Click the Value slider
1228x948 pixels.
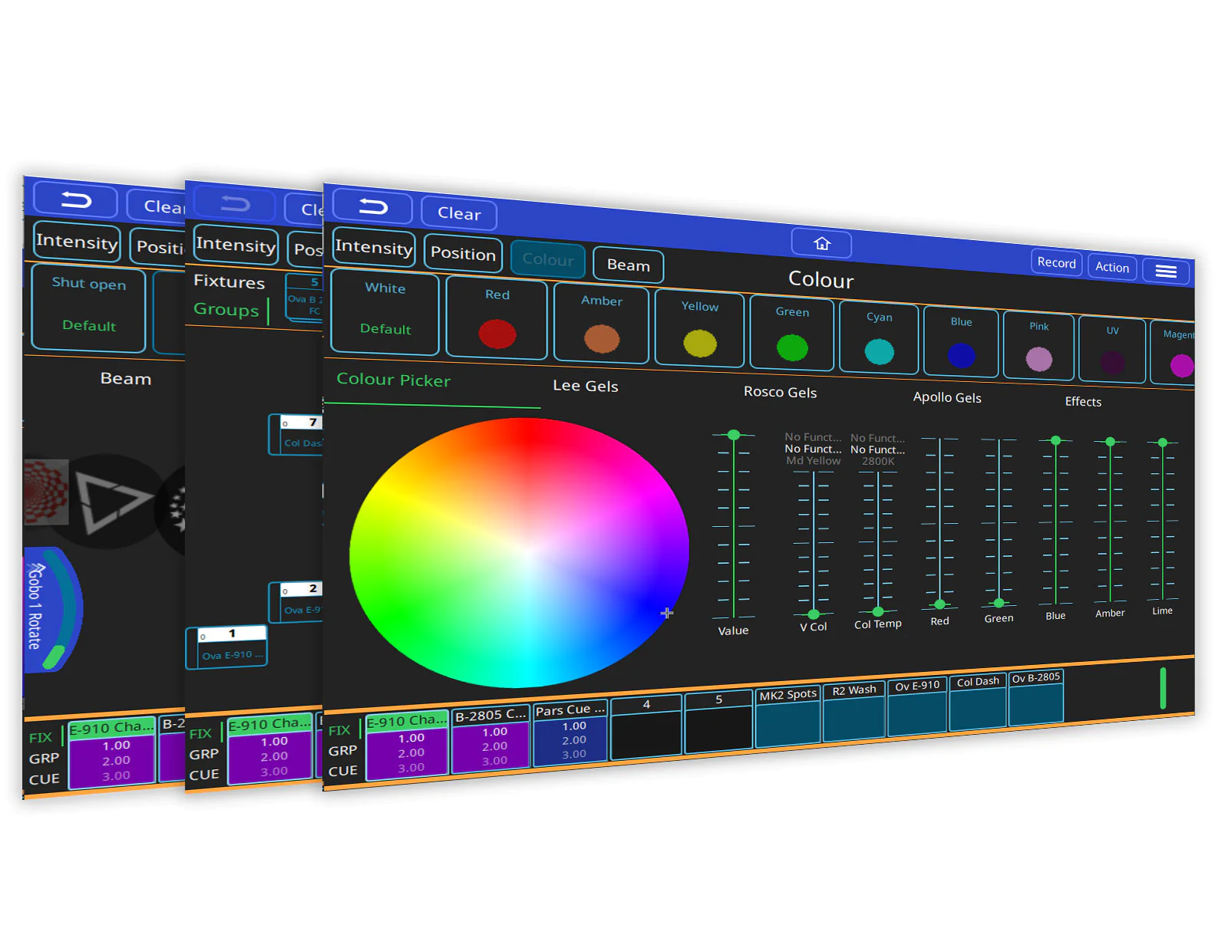click(734, 525)
